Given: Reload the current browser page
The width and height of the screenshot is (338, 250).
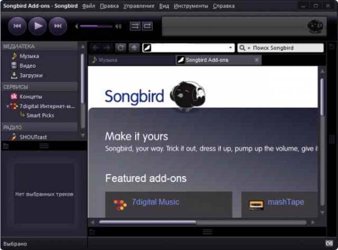Looking at the screenshot, I should coord(121,48).
